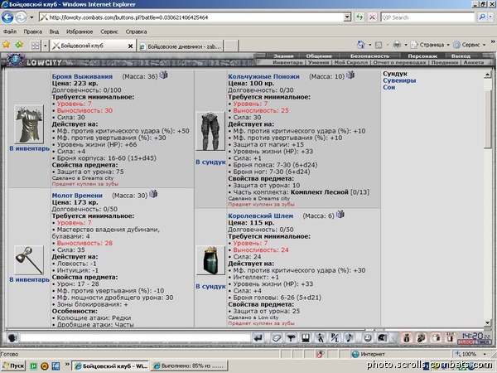The width and height of the screenshot is (497, 373).
Task: Click the address bar URL field
Action: click(x=191, y=17)
